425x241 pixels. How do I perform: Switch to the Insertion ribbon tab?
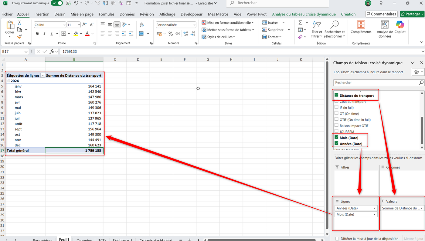[x=42, y=14]
